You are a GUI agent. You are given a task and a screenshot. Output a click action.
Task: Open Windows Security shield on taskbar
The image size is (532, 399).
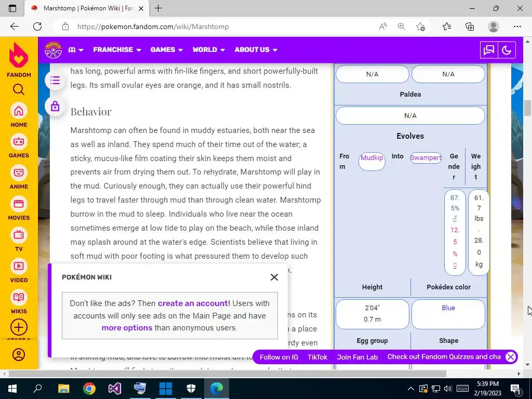191,388
